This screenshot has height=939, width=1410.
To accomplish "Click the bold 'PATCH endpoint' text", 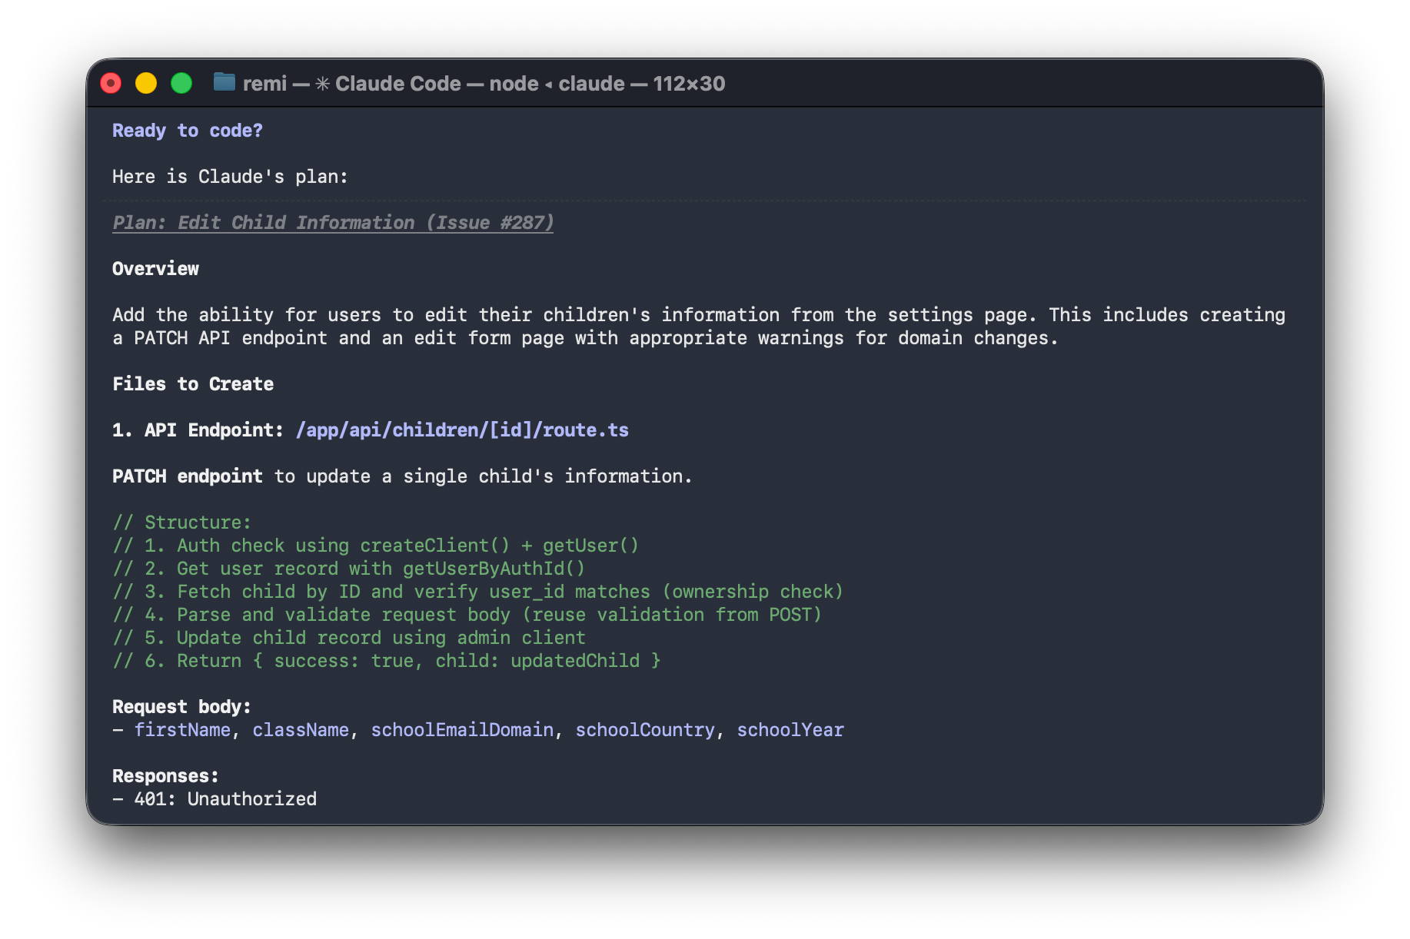I will pos(187,476).
